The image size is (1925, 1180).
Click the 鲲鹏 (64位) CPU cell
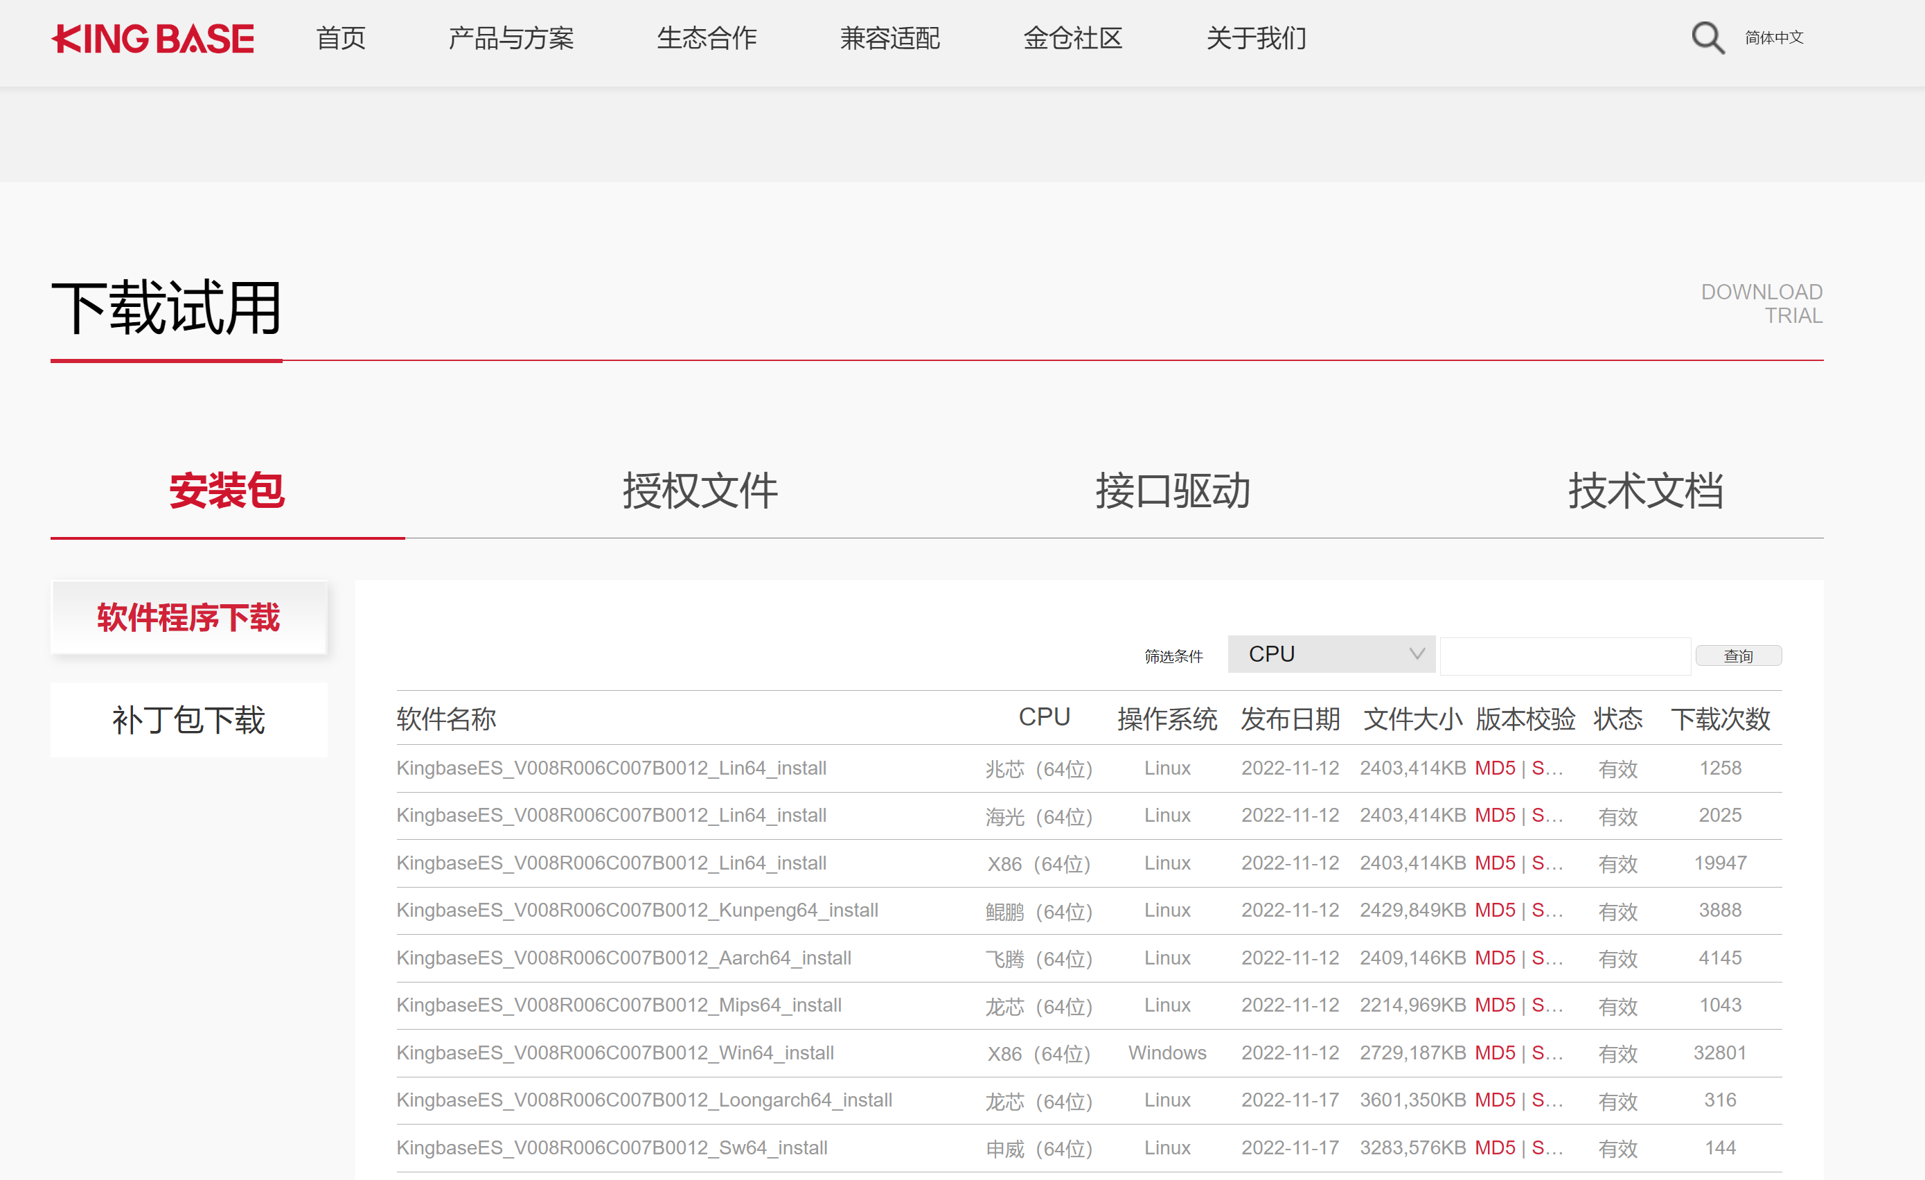[1039, 911]
